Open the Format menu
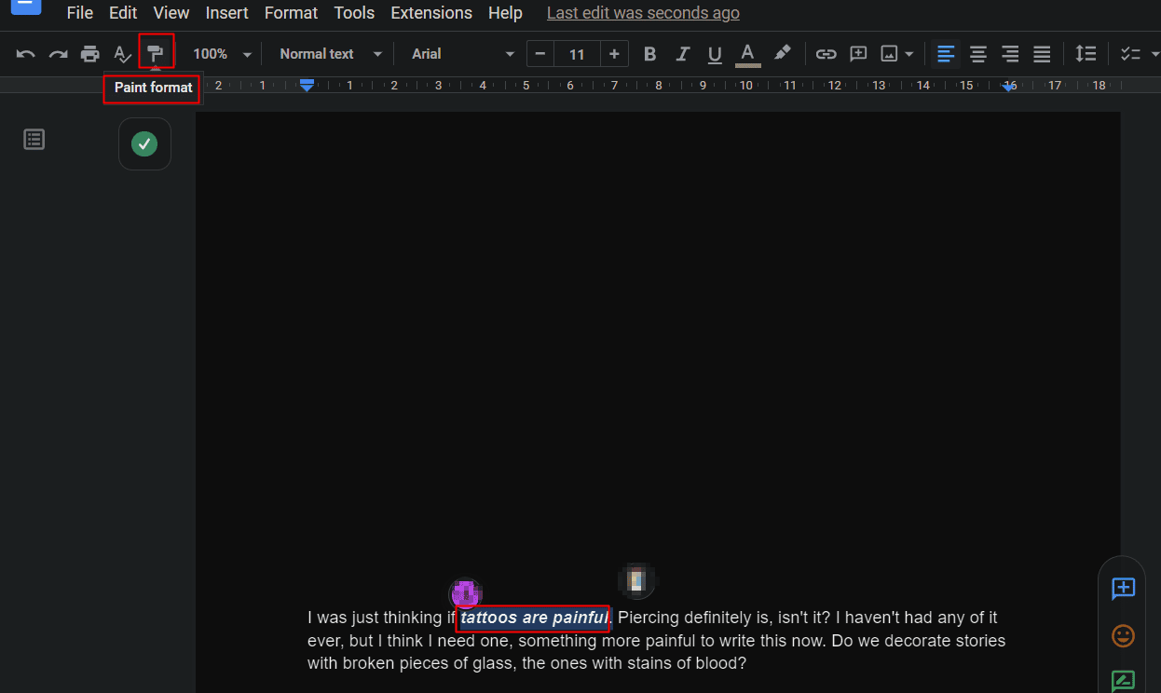 (x=291, y=13)
